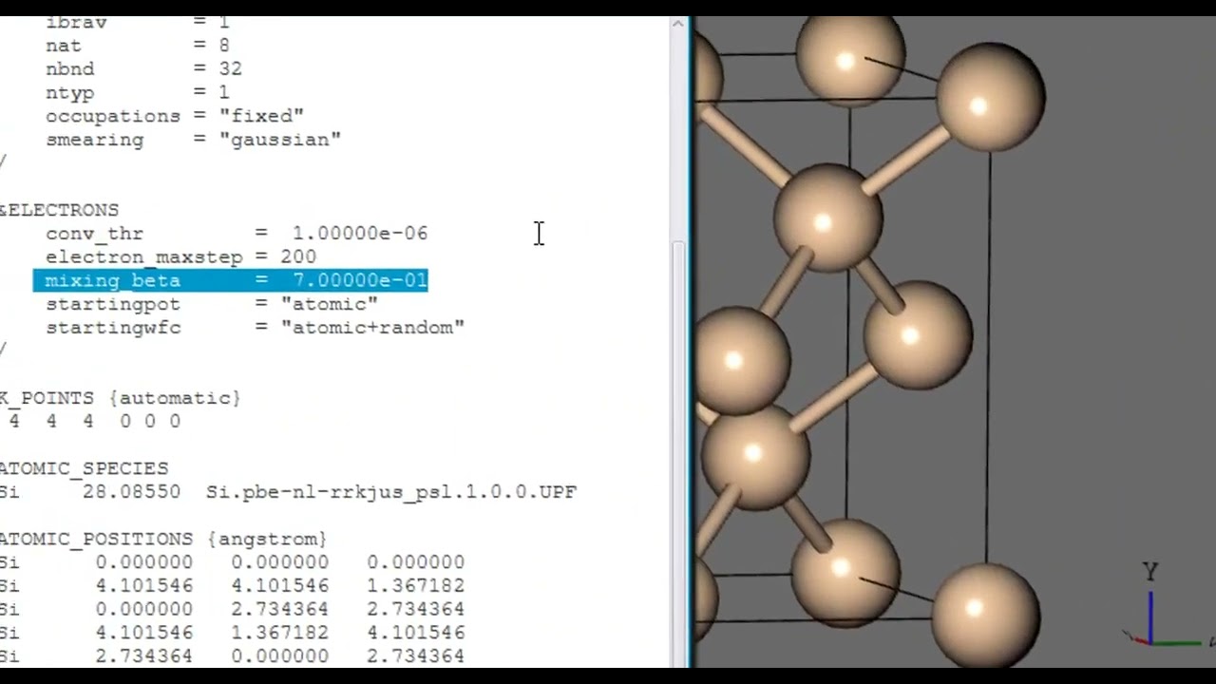The height and width of the screenshot is (684, 1216).
Task: Click the atom row with 2.734364 0.000000 2.734364
Action: click(x=232, y=655)
